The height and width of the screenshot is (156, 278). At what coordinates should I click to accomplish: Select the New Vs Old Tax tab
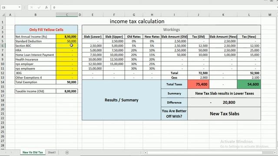point(33,152)
